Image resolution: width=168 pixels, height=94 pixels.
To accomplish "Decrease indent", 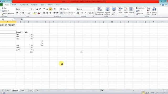I will [x=54, y=13].
